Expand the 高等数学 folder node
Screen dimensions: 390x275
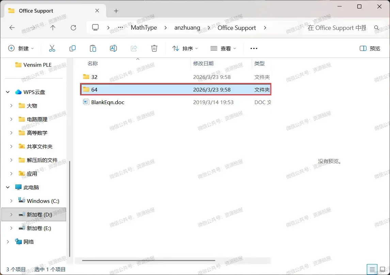pyautogui.click(x=11, y=133)
